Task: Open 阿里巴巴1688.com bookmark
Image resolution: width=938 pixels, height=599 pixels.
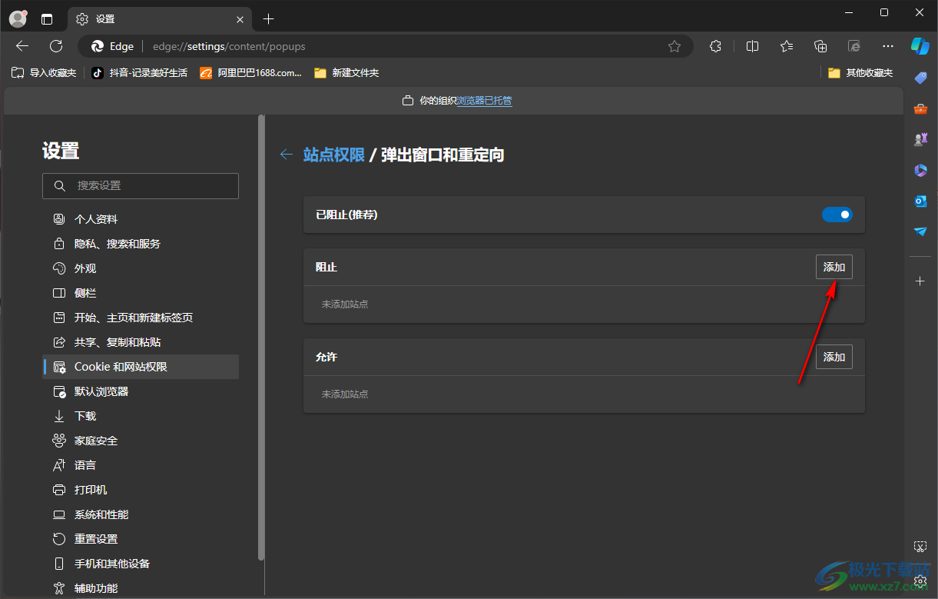Action: click(251, 73)
